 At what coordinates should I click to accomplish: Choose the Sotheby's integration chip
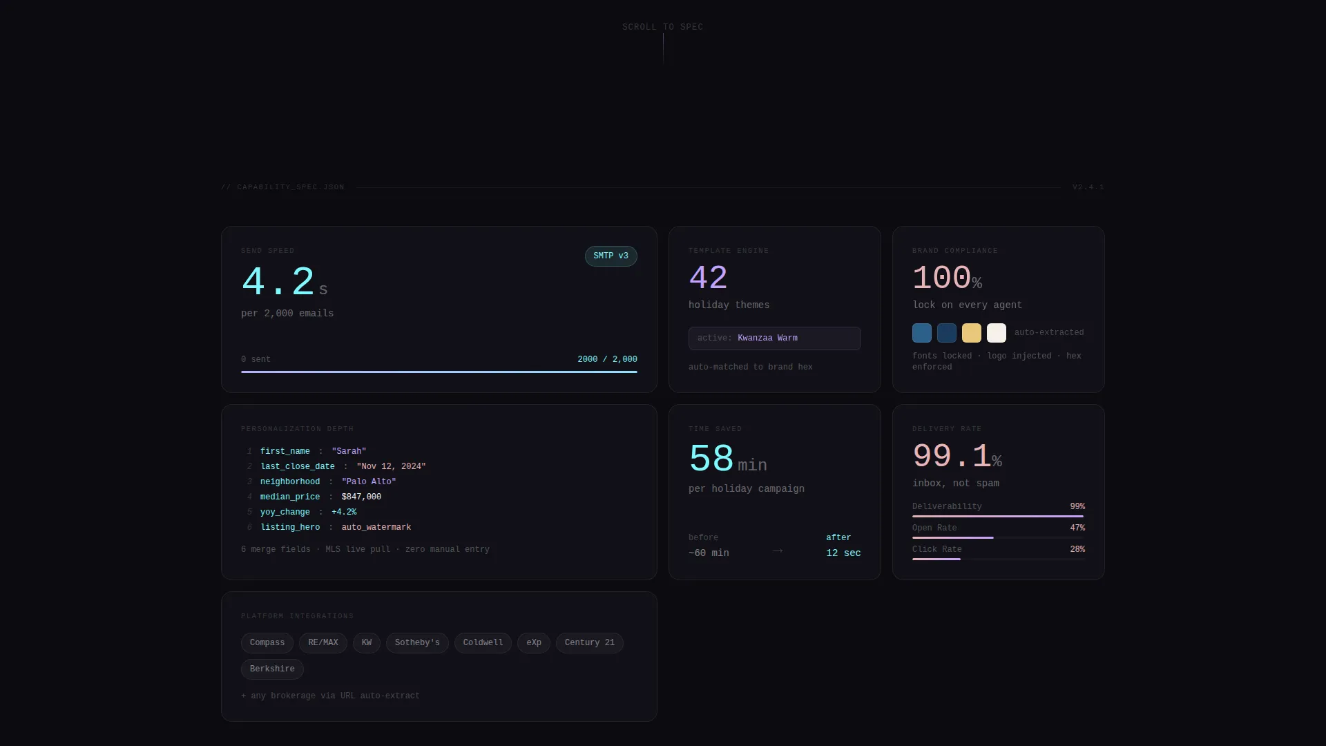[417, 643]
